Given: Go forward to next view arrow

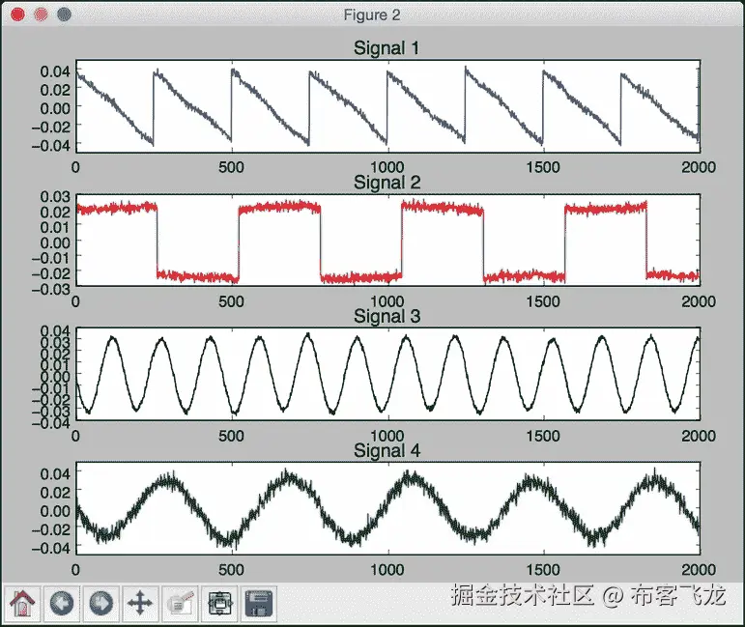Looking at the screenshot, I should pos(101,603).
